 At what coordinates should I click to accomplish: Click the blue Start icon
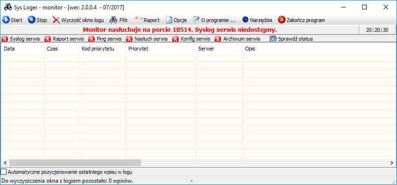click(6, 20)
